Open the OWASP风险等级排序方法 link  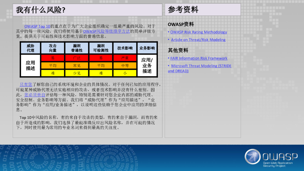107,31
